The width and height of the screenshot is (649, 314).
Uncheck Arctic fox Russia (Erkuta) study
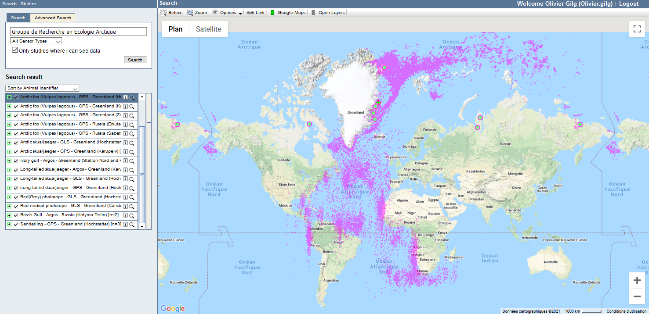click(16, 125)
